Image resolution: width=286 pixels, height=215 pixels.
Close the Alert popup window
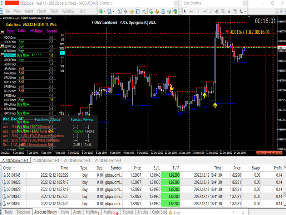pos(243,212)
